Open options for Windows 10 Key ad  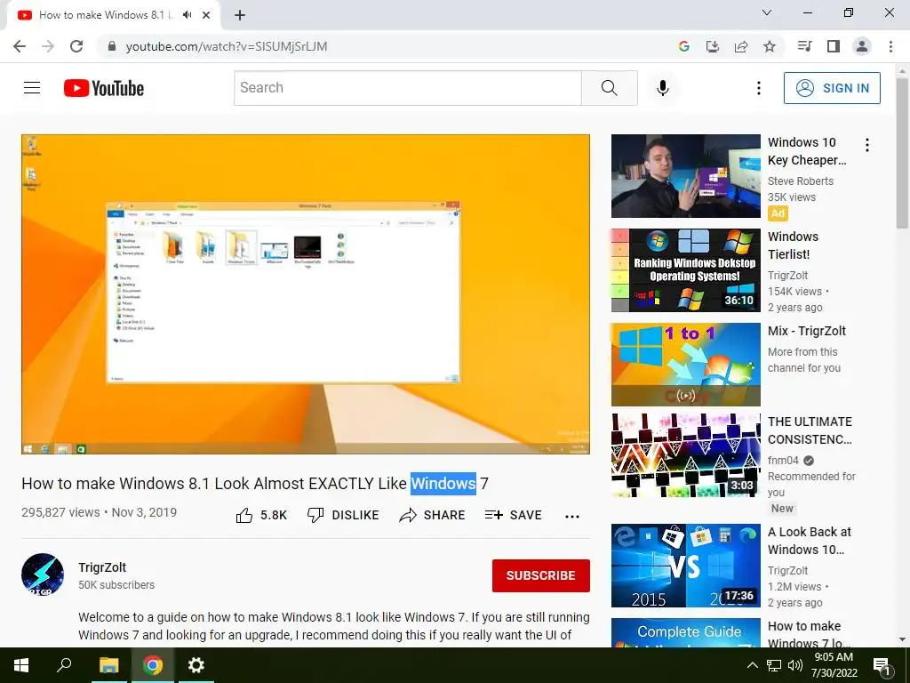tap(867, 145)
